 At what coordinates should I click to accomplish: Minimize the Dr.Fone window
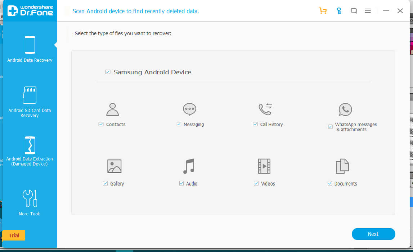386,11
